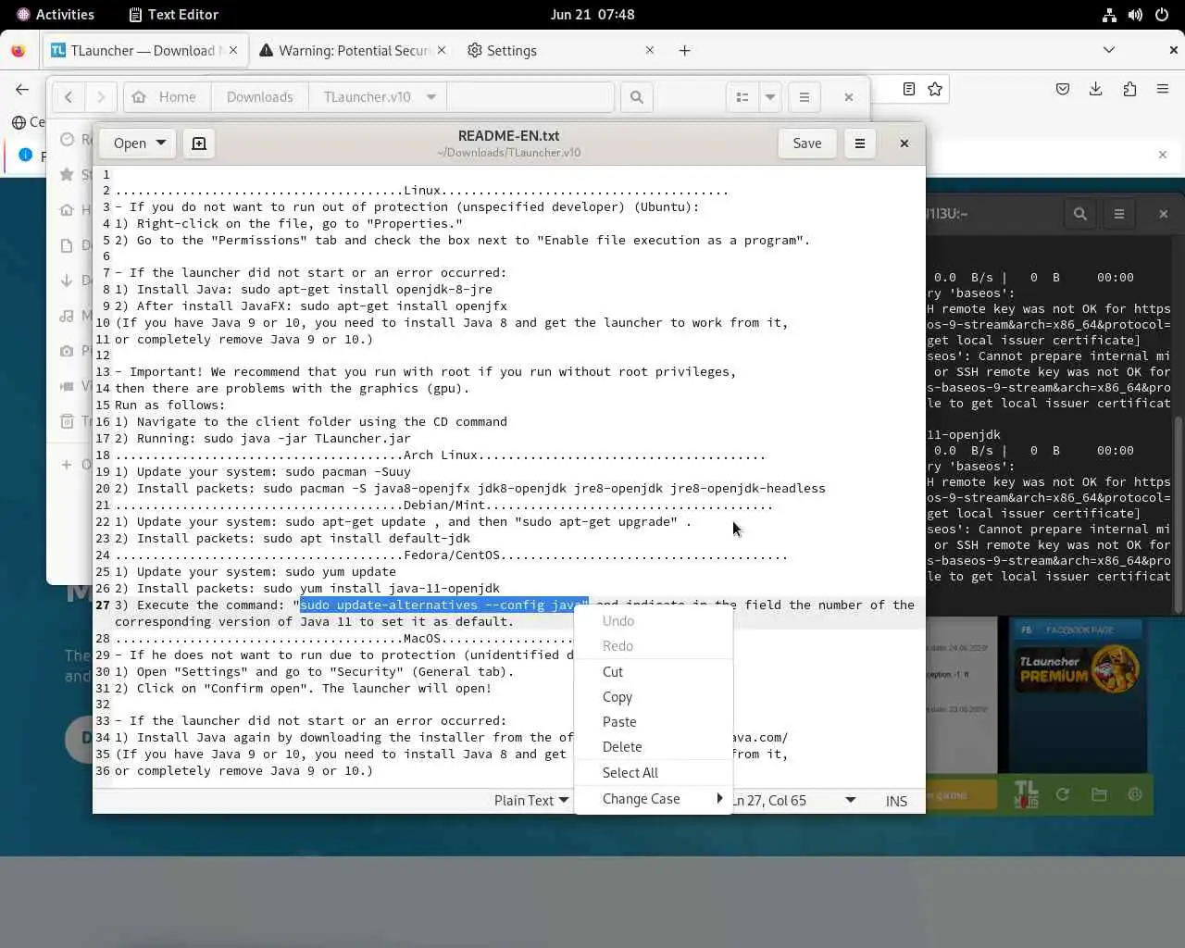Click the file manager search icon
1185x948 pixels.
(637, 97)
